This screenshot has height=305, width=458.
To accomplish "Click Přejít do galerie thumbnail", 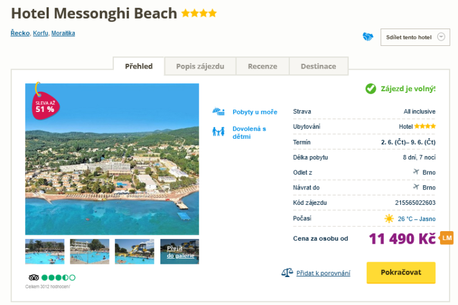I will pos(180,251).
